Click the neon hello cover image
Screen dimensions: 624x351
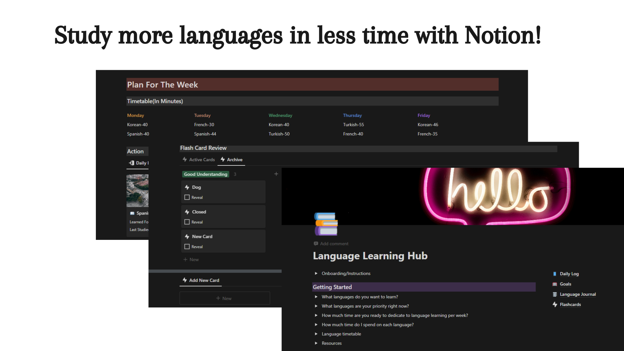(453, 196)
